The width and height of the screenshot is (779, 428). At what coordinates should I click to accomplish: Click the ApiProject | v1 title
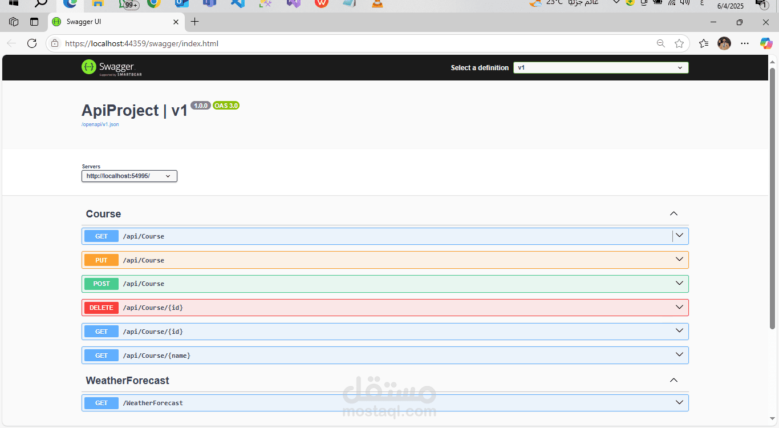pos(135,110)
